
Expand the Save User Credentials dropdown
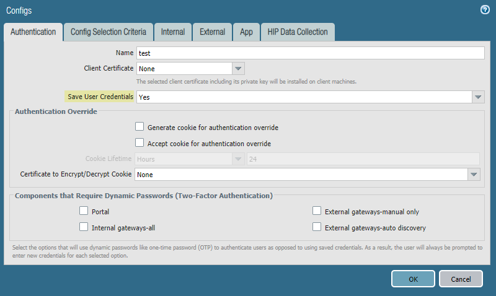click(x=477, y=97)
